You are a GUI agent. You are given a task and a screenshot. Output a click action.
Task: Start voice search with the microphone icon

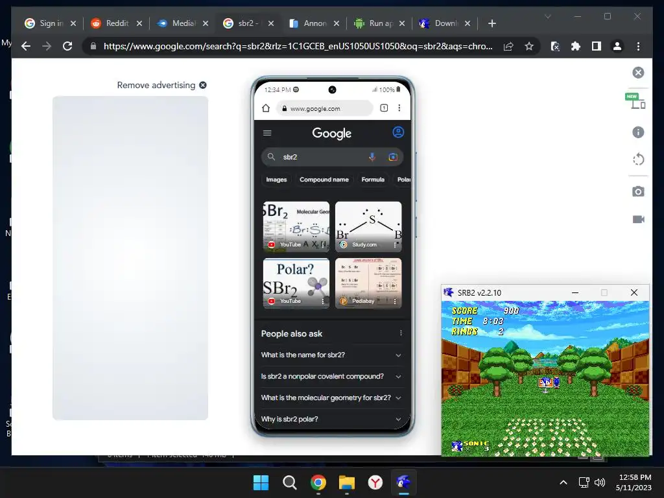pyautogui.click(x=372, y=157)
